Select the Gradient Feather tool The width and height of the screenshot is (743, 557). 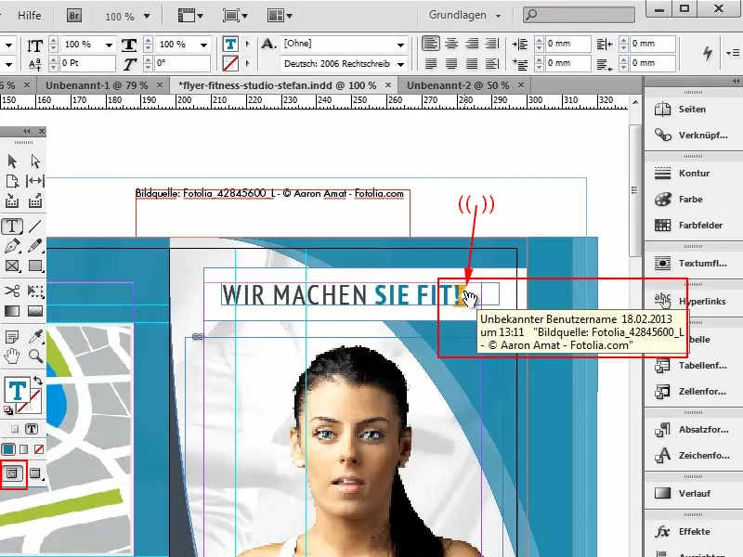(x=35, y=311)
